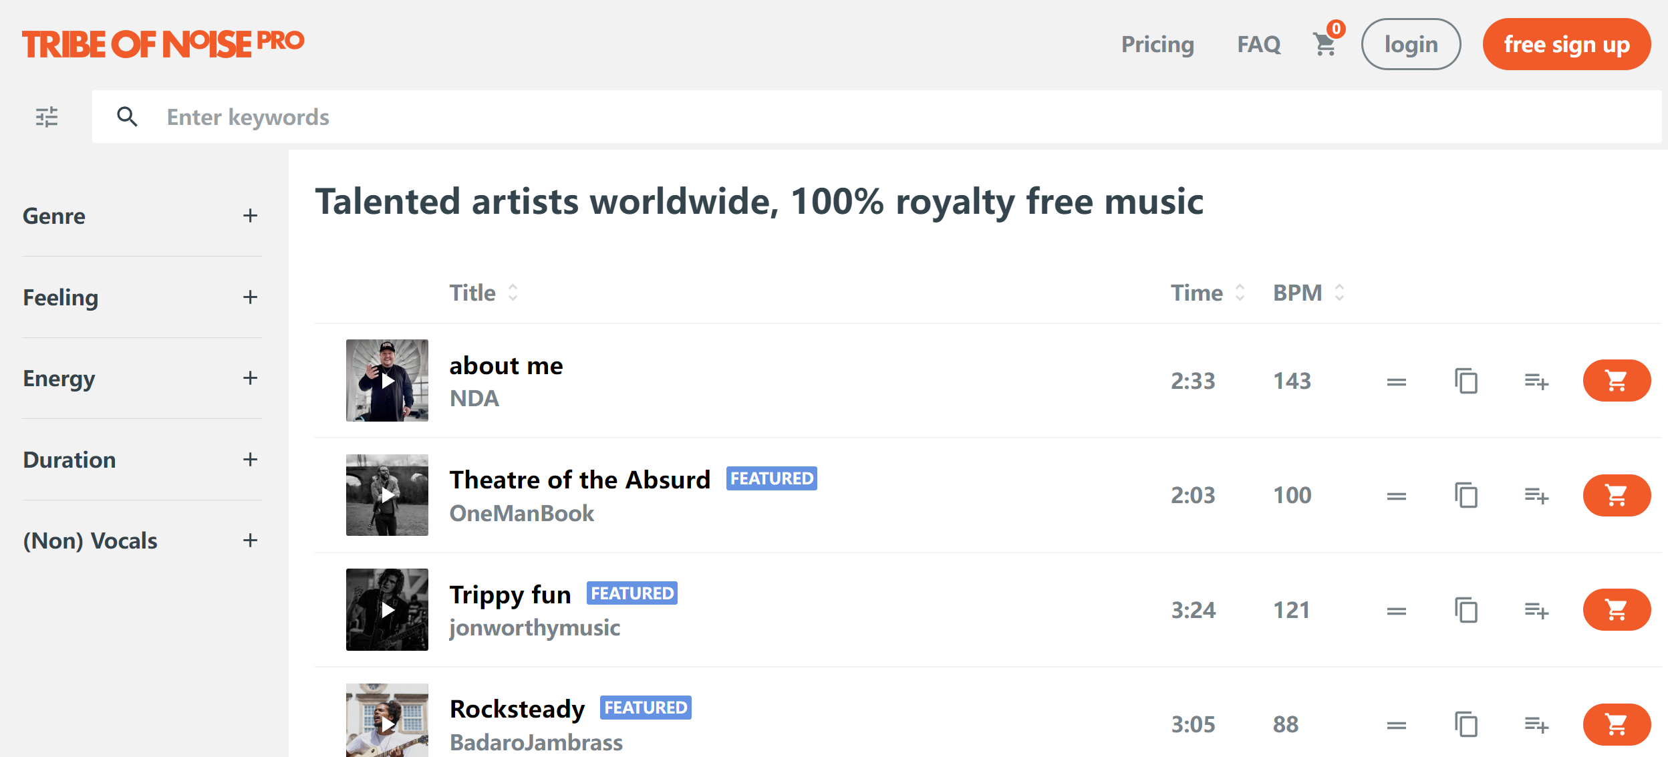Screen dimensions: 1668x757
Task: Expand the Feeling filter section
Action: pos(250,297)
